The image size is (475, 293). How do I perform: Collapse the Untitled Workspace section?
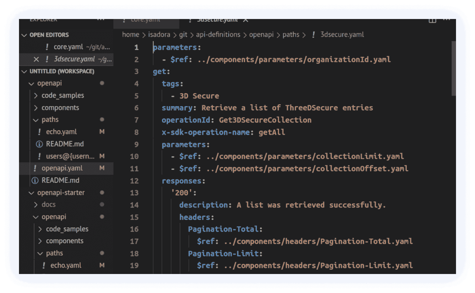tap(25, 72)
